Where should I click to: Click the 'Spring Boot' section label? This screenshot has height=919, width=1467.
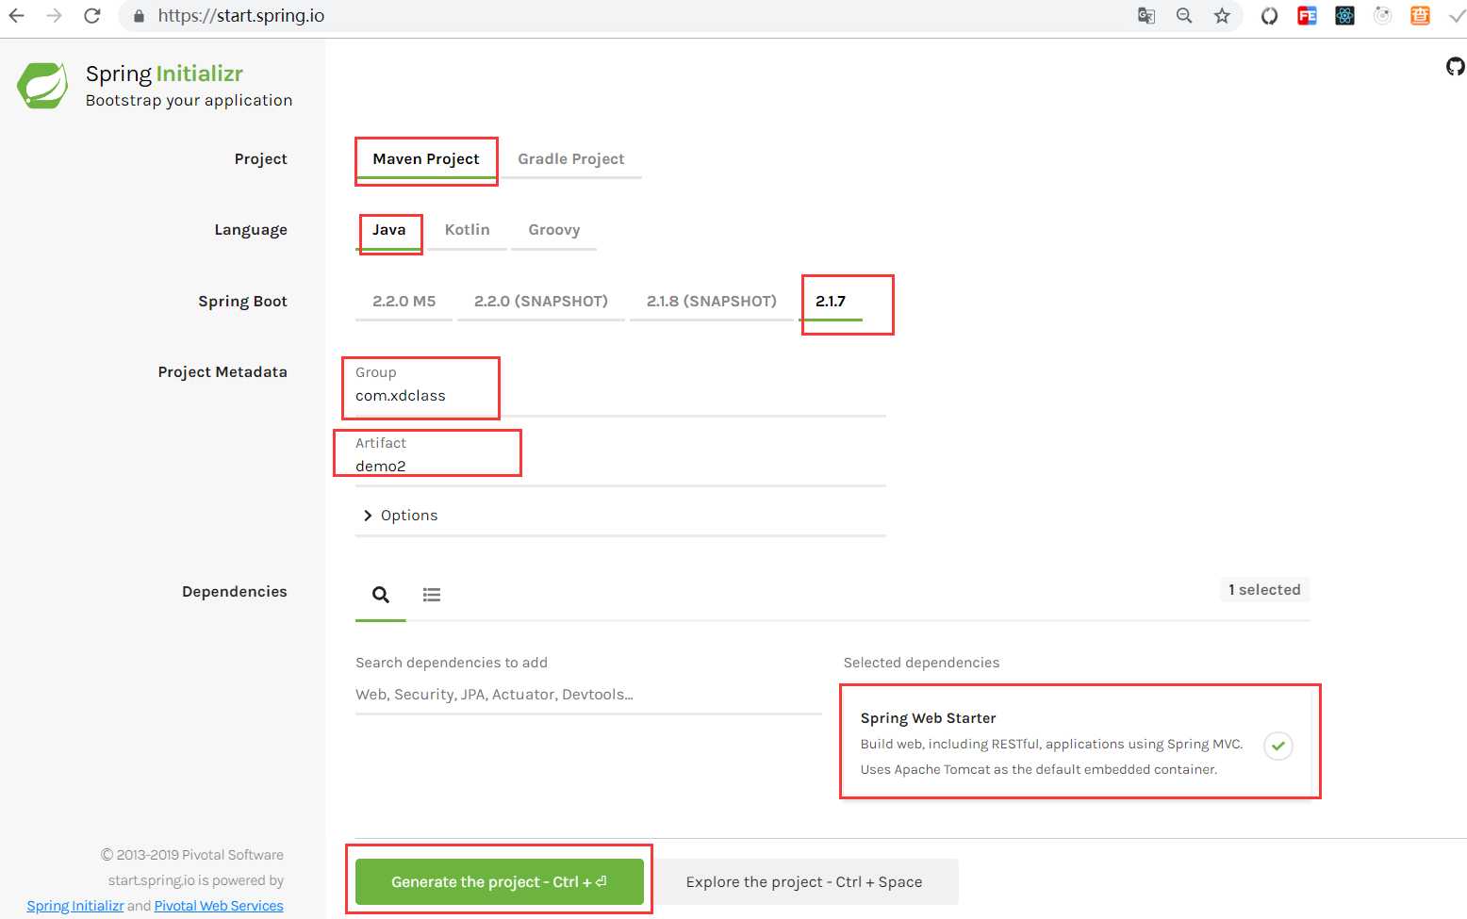click(242, 302)
